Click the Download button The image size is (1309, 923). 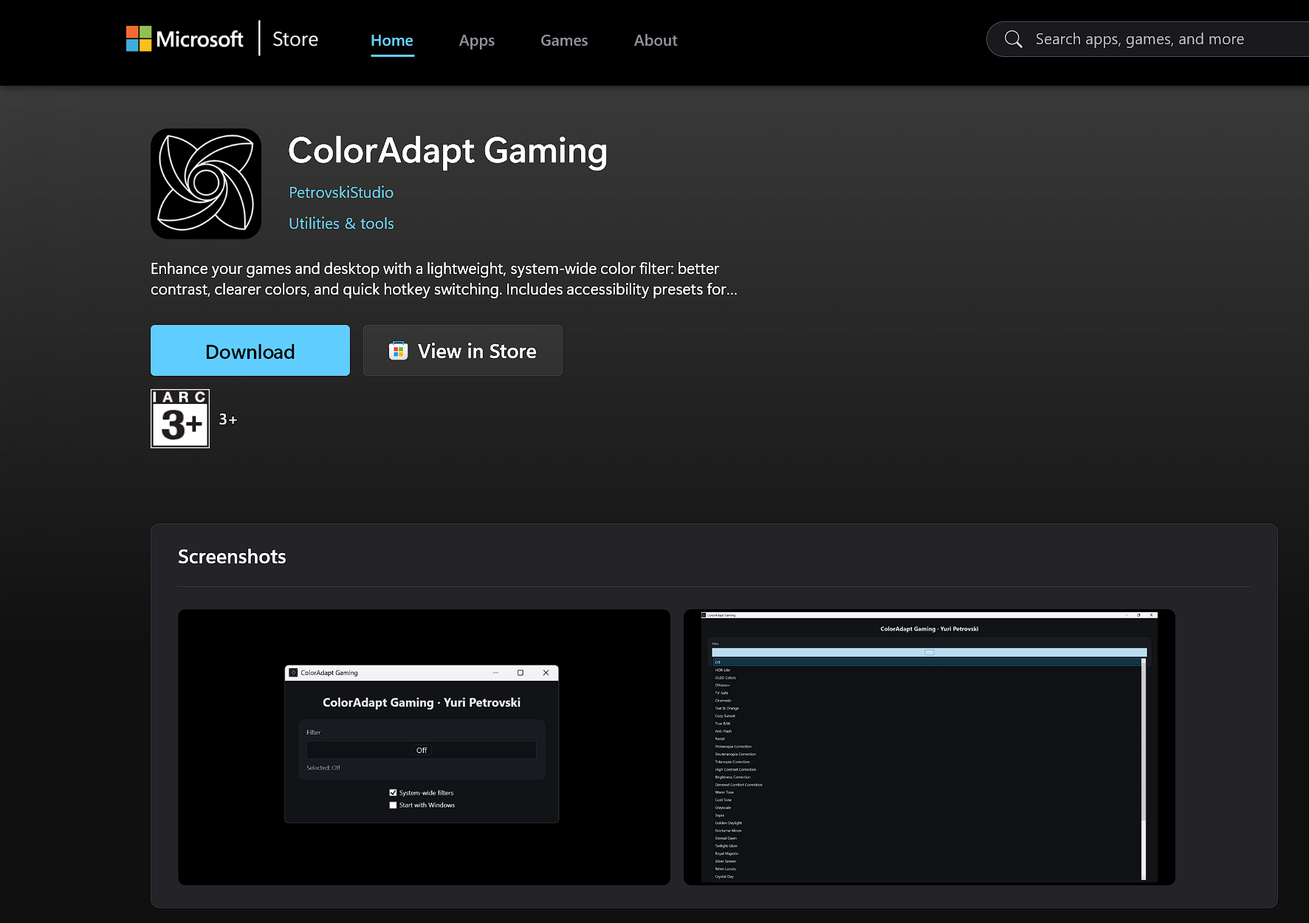[250, 350]
